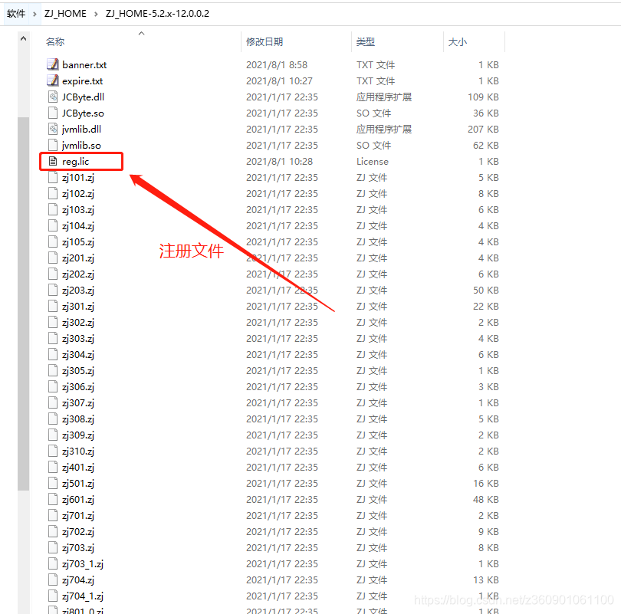The width and height of the screenshot is (621, 614).
Task: Select the file name zj702.zj
Action: 78,532
